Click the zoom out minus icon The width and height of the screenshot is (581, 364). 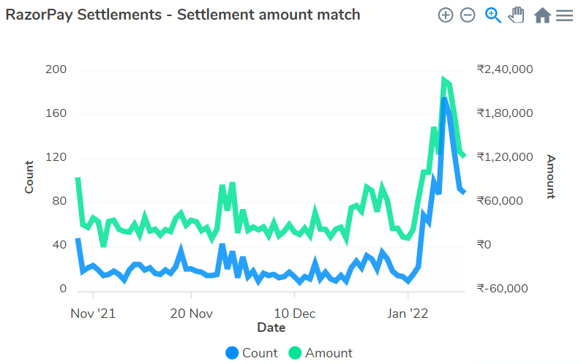(468, 15)
